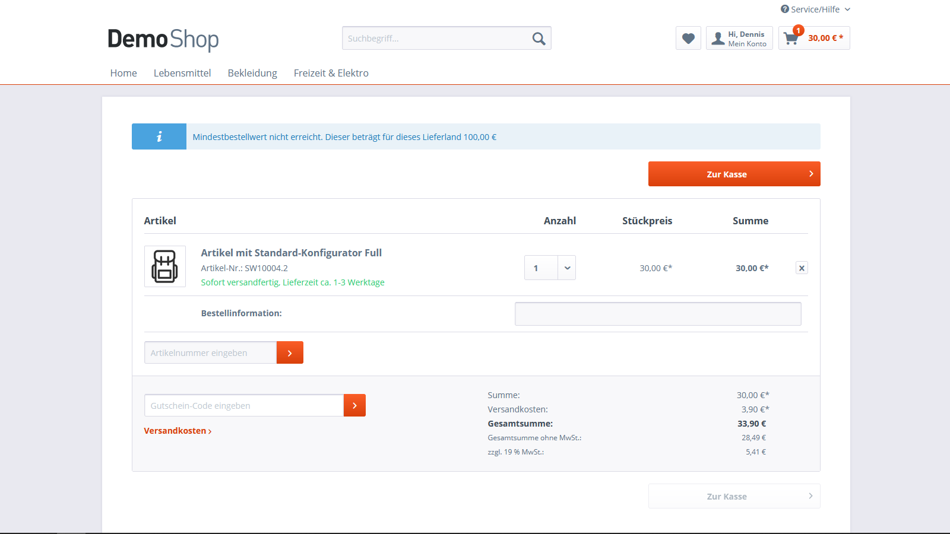Screen dimensions: 950x534
Task: Focus the Artikelnummer eingeben field
Action: tap(211, 352)
